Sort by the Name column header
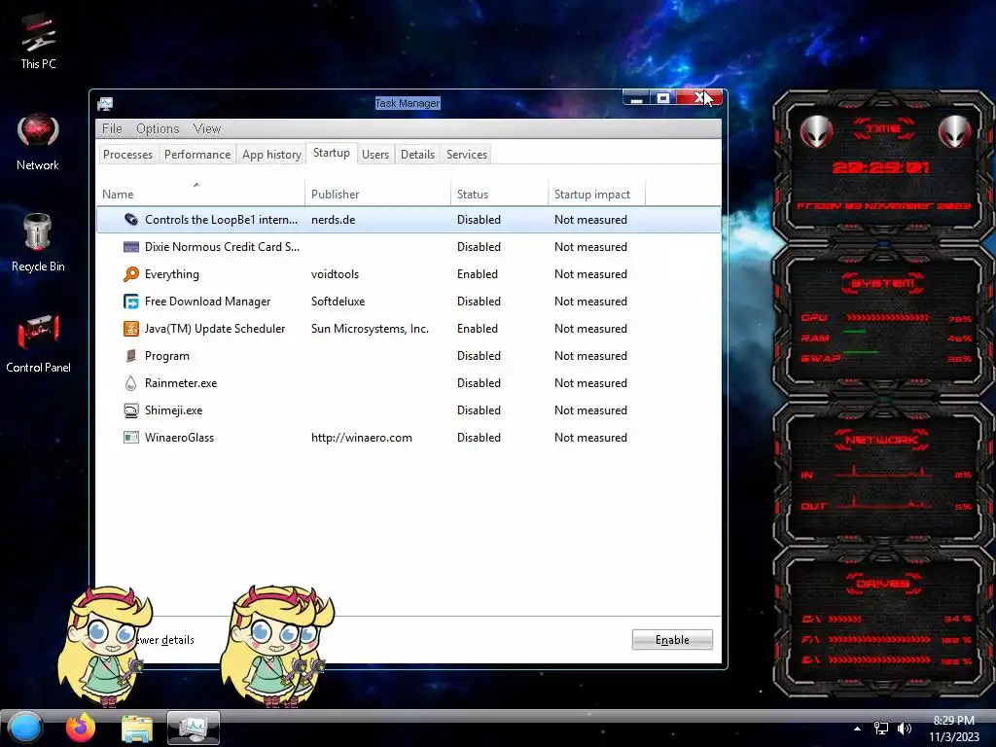 tap(200, 195)
